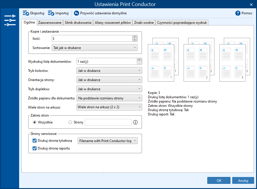Open the Sortowanie dropdown
This screenshot has width=257, height=189.
[x=95, y=48]
